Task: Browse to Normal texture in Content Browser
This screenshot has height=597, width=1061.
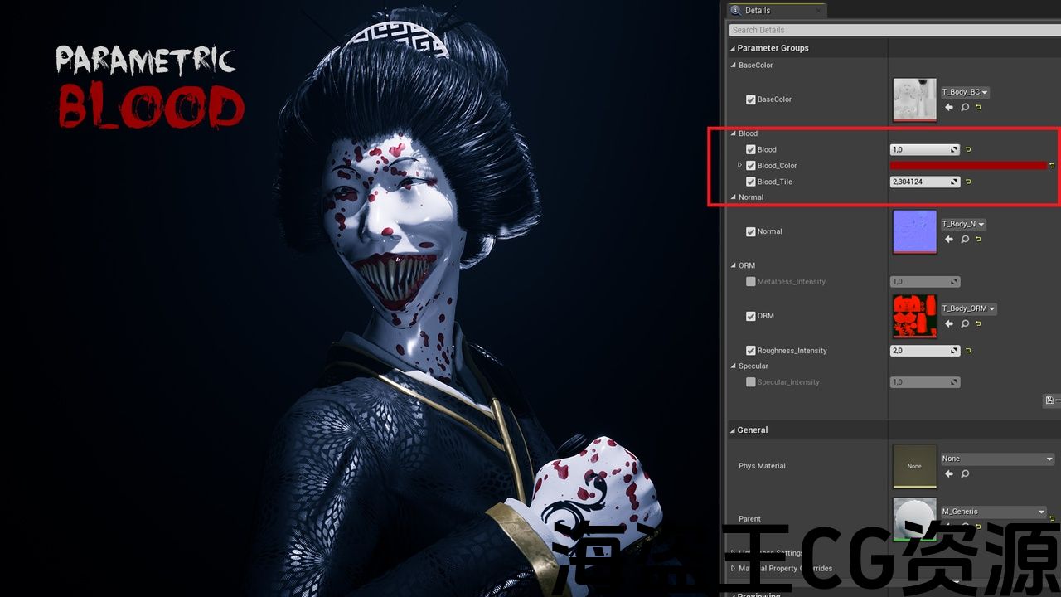Action: pyautogui.click(x=965, y=240)
